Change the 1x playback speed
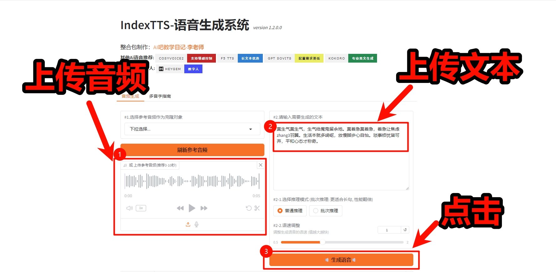 pyautogui.click(x=141, y=208)
